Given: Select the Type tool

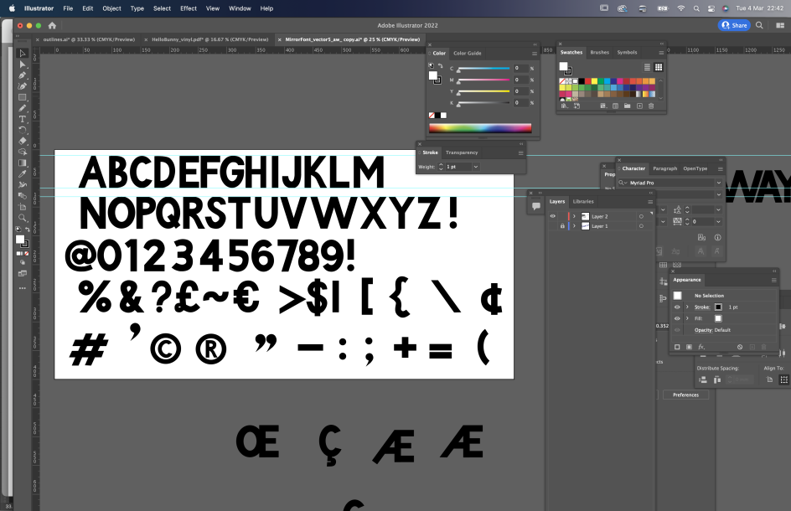Looking at the screenshot, I should click(23, 119).
